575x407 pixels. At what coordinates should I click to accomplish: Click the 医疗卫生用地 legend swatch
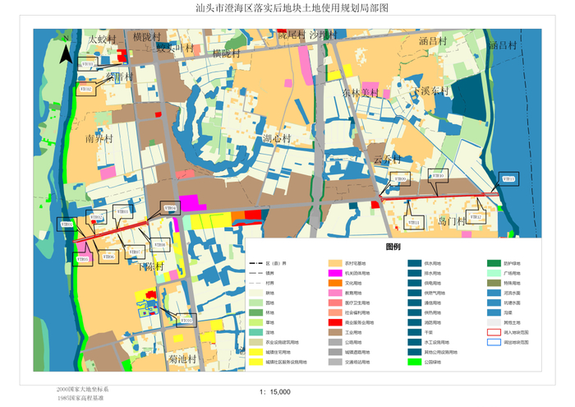point(335,303)
